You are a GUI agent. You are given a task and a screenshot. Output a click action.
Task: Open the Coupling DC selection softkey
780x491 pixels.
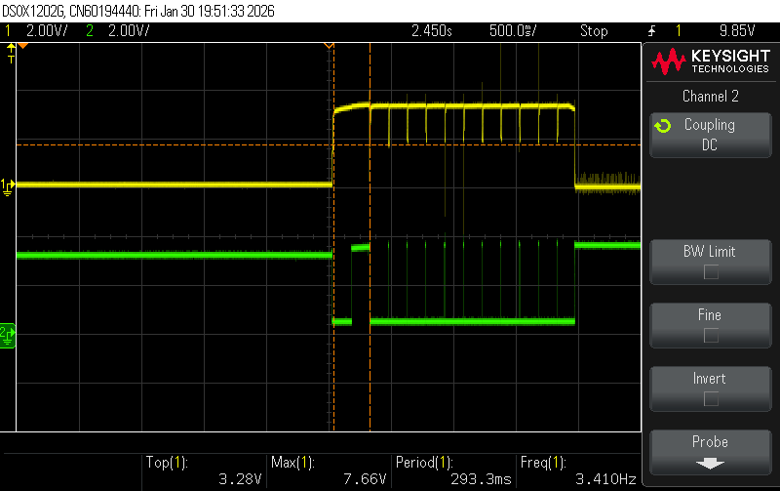pos(711,135)
